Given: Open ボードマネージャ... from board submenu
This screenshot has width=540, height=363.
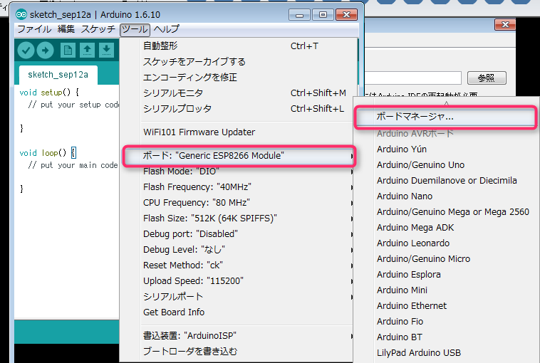Looking at the screenshot, I should pyautogui.click(x=446, y=117).
